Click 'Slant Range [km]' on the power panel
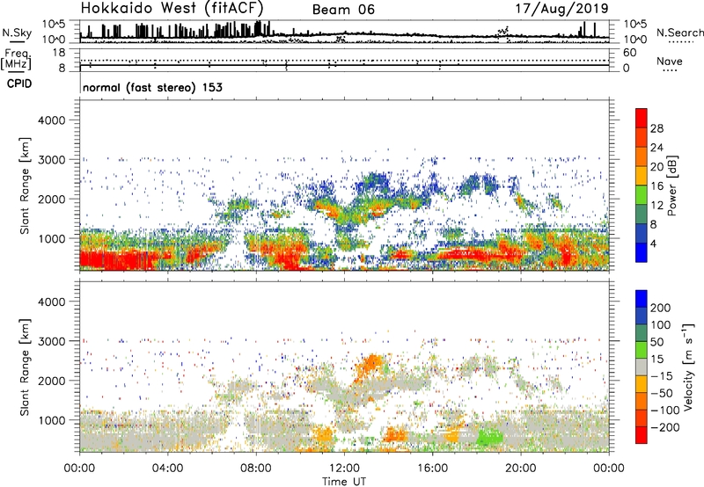This screenshot has height=487, width=704. point(25,185)
